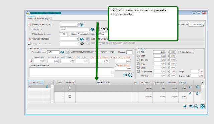Click the right arrow icon next to F2

coord(185,106)
